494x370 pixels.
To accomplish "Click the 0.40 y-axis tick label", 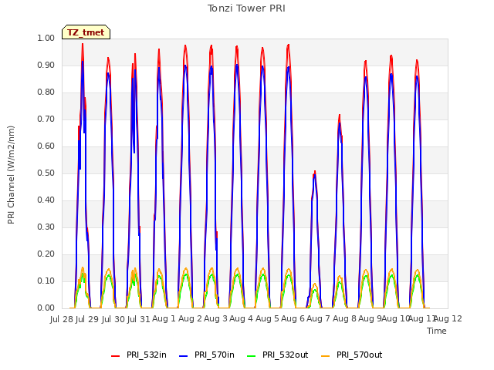I will pos(46,200).
